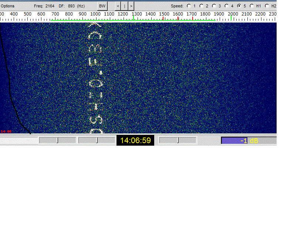284x227 pixels.
Task: Enable H1 speed mode
Action: coord(252,6)
